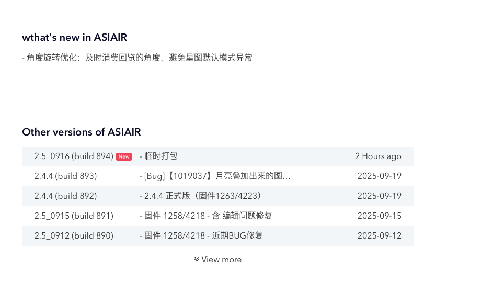Click the 2025-09-19 date of build 893
This screenshot has height=303, width=493.
tap(379, 176)
